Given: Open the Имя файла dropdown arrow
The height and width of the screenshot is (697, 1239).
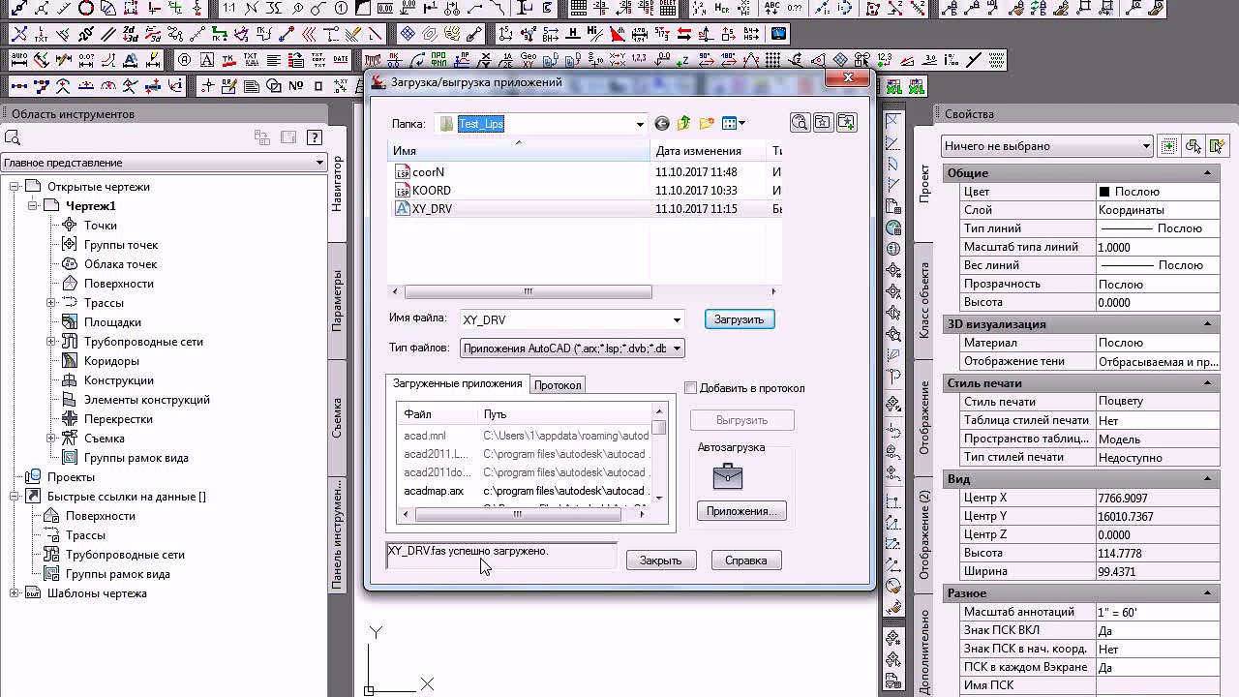Looking at the screenshot, I should coord(677,319).
